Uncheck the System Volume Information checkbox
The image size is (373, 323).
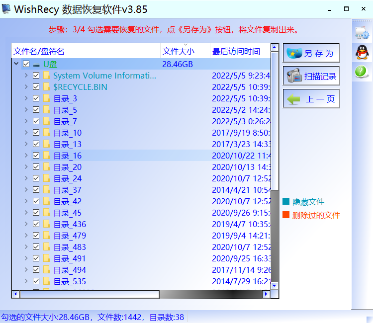click(x=36, y=76)
